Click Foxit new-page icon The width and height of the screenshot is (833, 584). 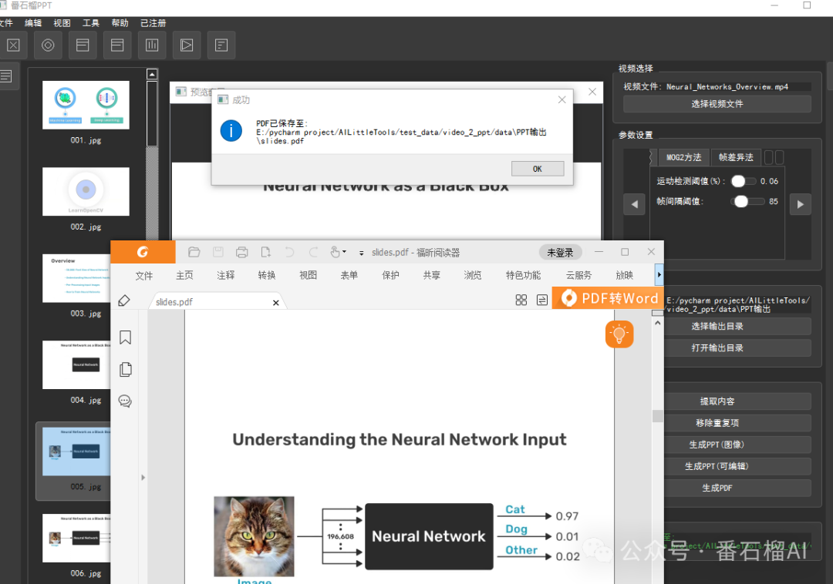coord(265,252)
